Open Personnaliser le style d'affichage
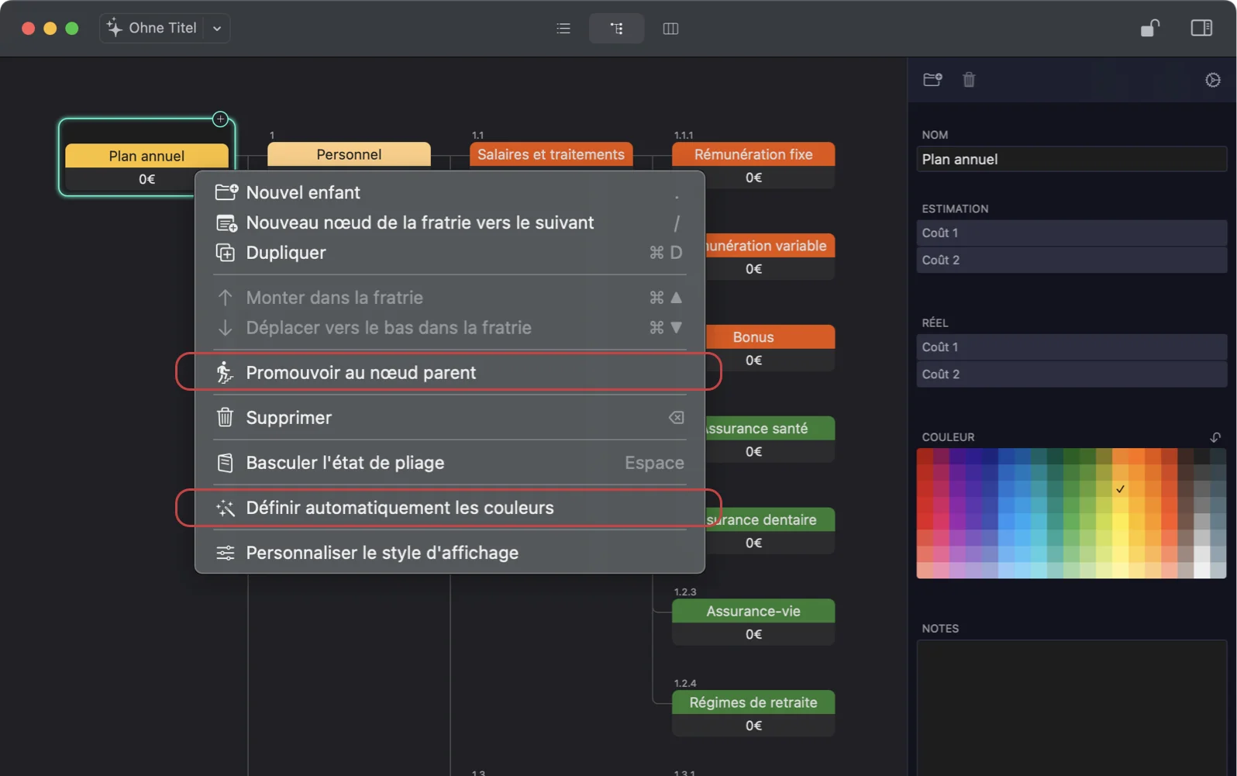 pyautogui.click(x=382, y=553)
